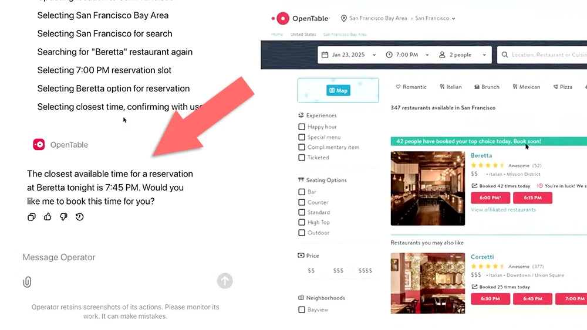Click the retry history icon under response
This screenshot has width=587, height=330.
(79, 217)
